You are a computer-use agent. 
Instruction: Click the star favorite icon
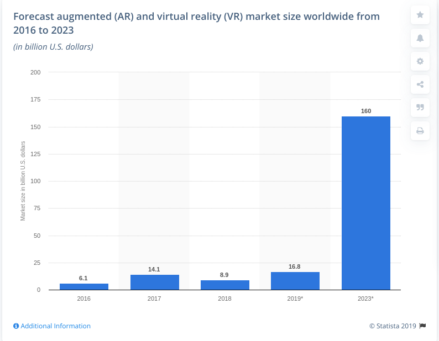[x=420, y=14]
